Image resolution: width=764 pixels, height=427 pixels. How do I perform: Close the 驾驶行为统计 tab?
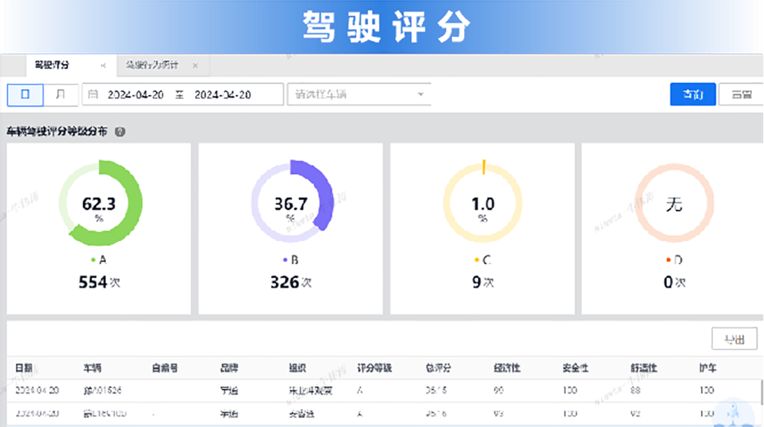[195, 65]
